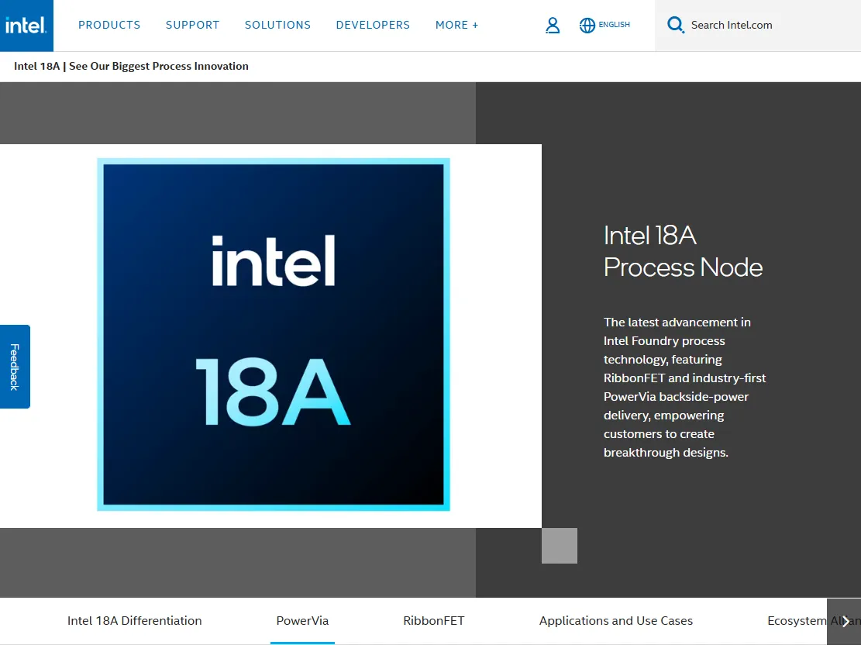Viewport: 861px width, 645px height.
Task: Click the Intel logo home icon
Action: [26, 26]
